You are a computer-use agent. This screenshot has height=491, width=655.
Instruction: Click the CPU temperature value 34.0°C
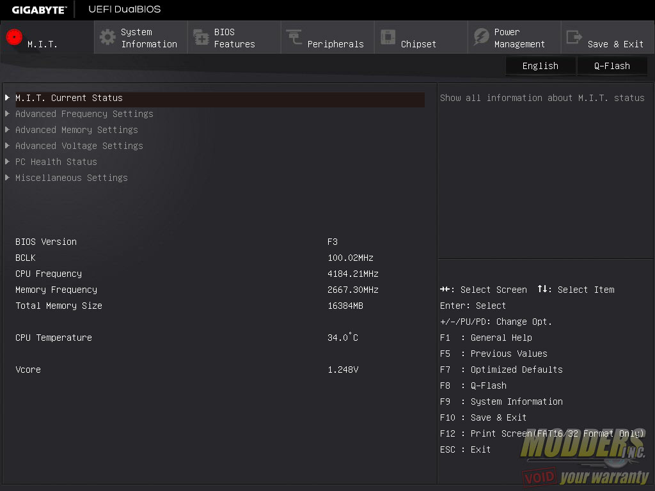coord(343,338)
